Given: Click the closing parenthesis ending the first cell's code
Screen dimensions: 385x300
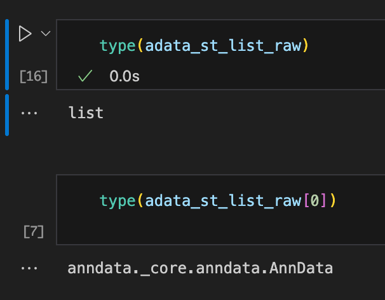Looking at the screenshot, I should pyautogui.click(x=306, y=46).
